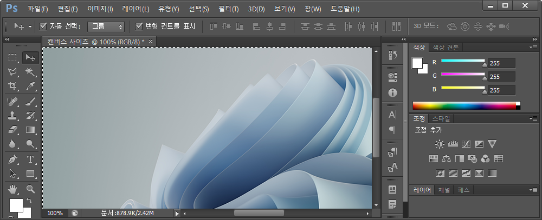
Task: Switch to the 색상 견본 tab
Action: tap(446, 48)
